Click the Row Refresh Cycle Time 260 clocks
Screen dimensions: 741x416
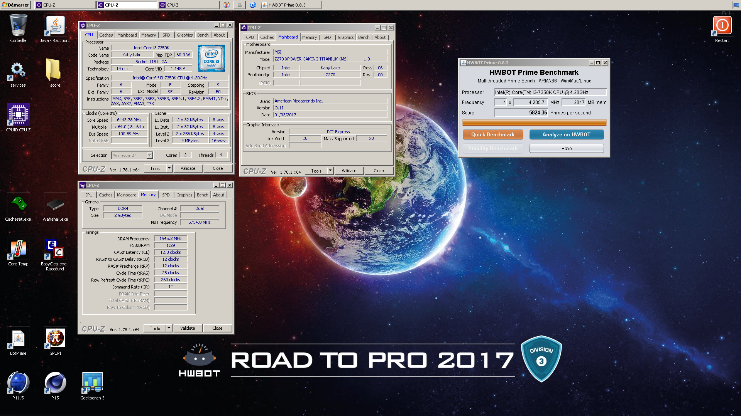tap(171, 280)
